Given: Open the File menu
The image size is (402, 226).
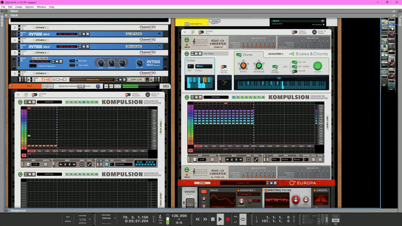Looking at the screenshot, I should pyautogui.click(x=3, y=7).
